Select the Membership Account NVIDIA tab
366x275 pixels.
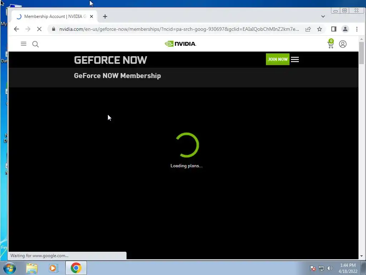pos(54,16)
